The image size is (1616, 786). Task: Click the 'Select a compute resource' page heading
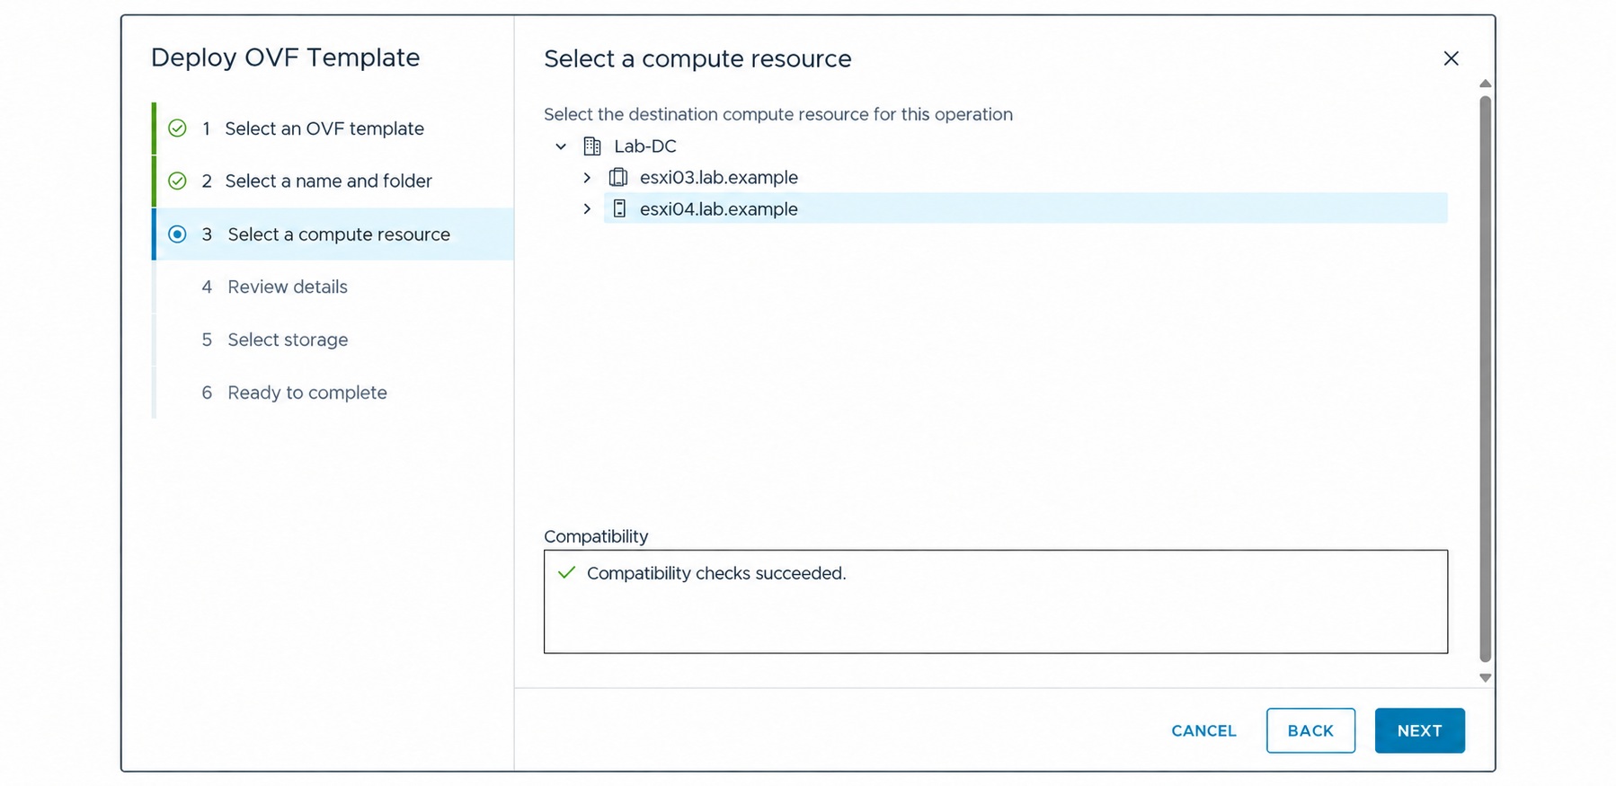point(697,58)
